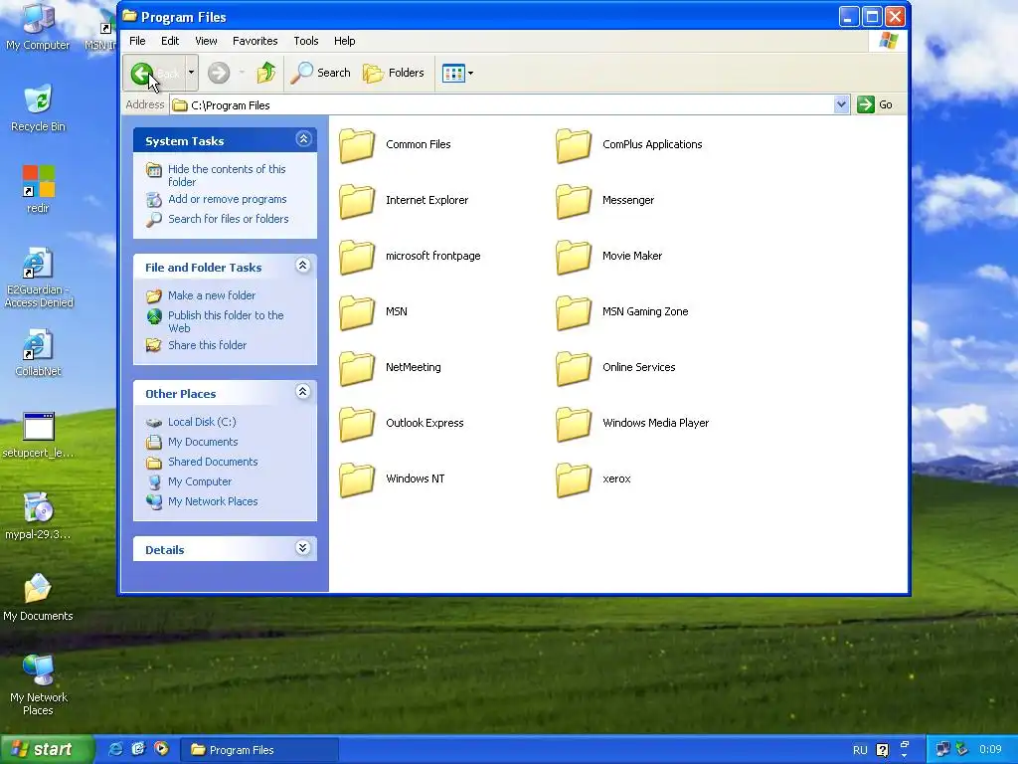Select the My Network Places desktop icon
This screenshot has height=764, width=1018.
point(39,670)
